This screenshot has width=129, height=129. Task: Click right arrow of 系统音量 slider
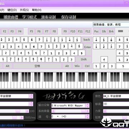[x=87, y=111]
